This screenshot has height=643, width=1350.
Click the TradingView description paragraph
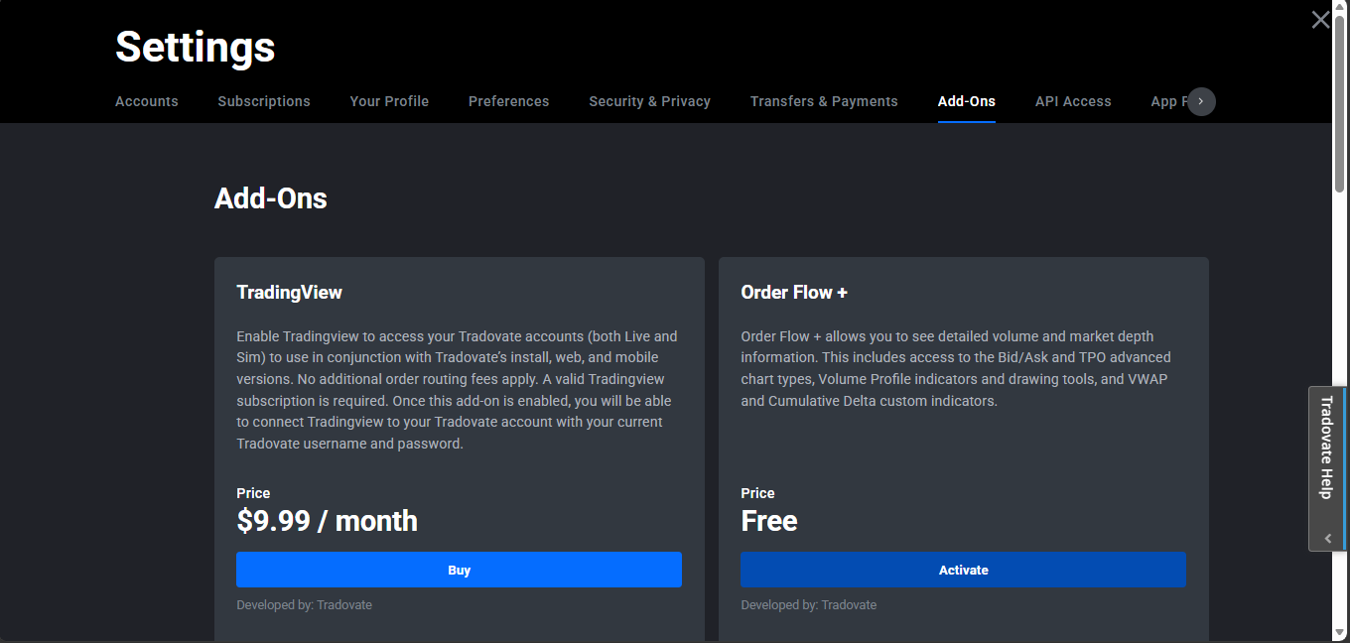457,390
